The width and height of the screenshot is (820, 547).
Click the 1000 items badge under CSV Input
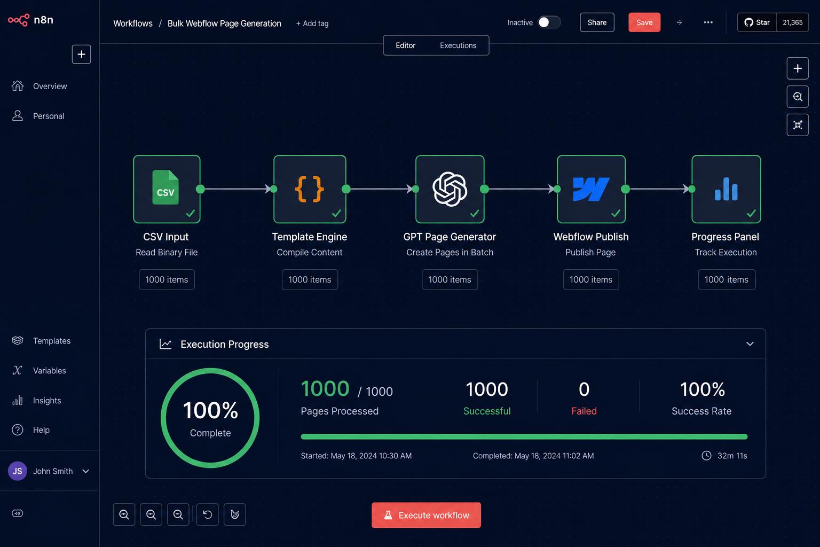pyautogui.click(x=167, y=279)
